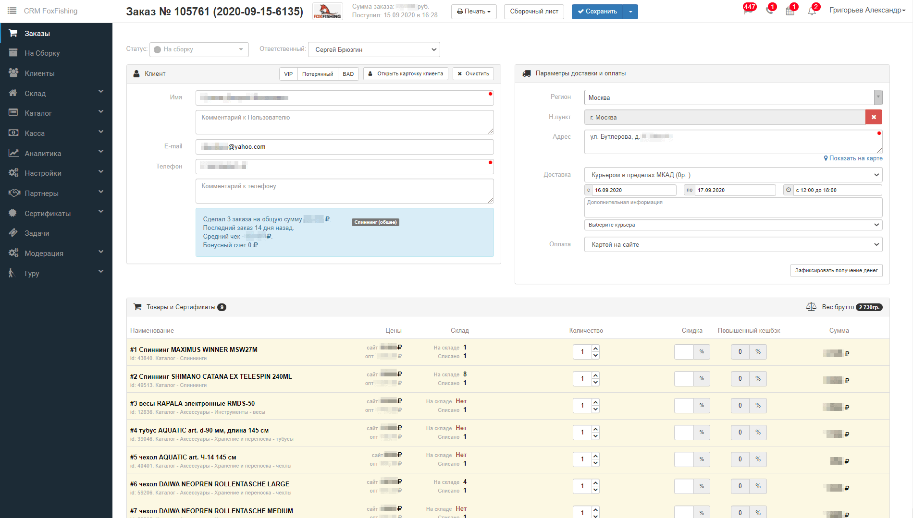Screen dimensions: 913x518
Task: Click the delivery end date 17.09.2020
Action: click(735, 190)
